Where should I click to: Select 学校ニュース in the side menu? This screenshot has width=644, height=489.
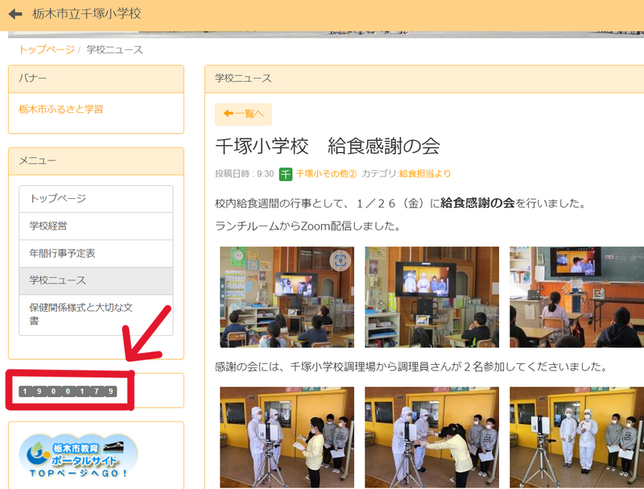coord(96,280)
